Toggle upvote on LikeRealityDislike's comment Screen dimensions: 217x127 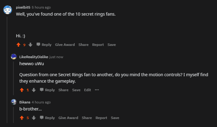point(22,90)
